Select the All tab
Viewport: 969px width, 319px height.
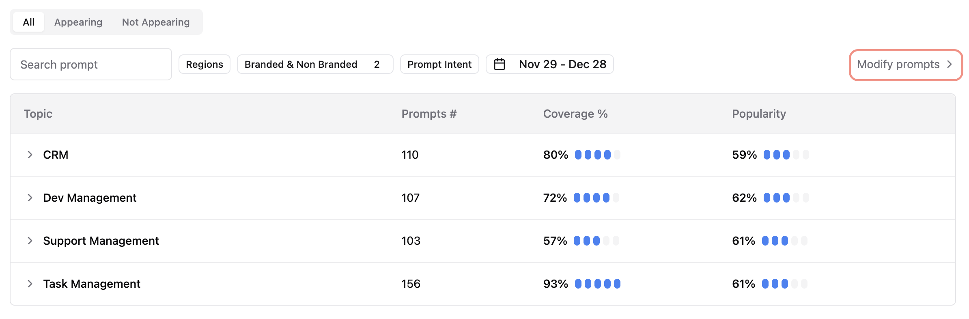(x=28, y=22)
